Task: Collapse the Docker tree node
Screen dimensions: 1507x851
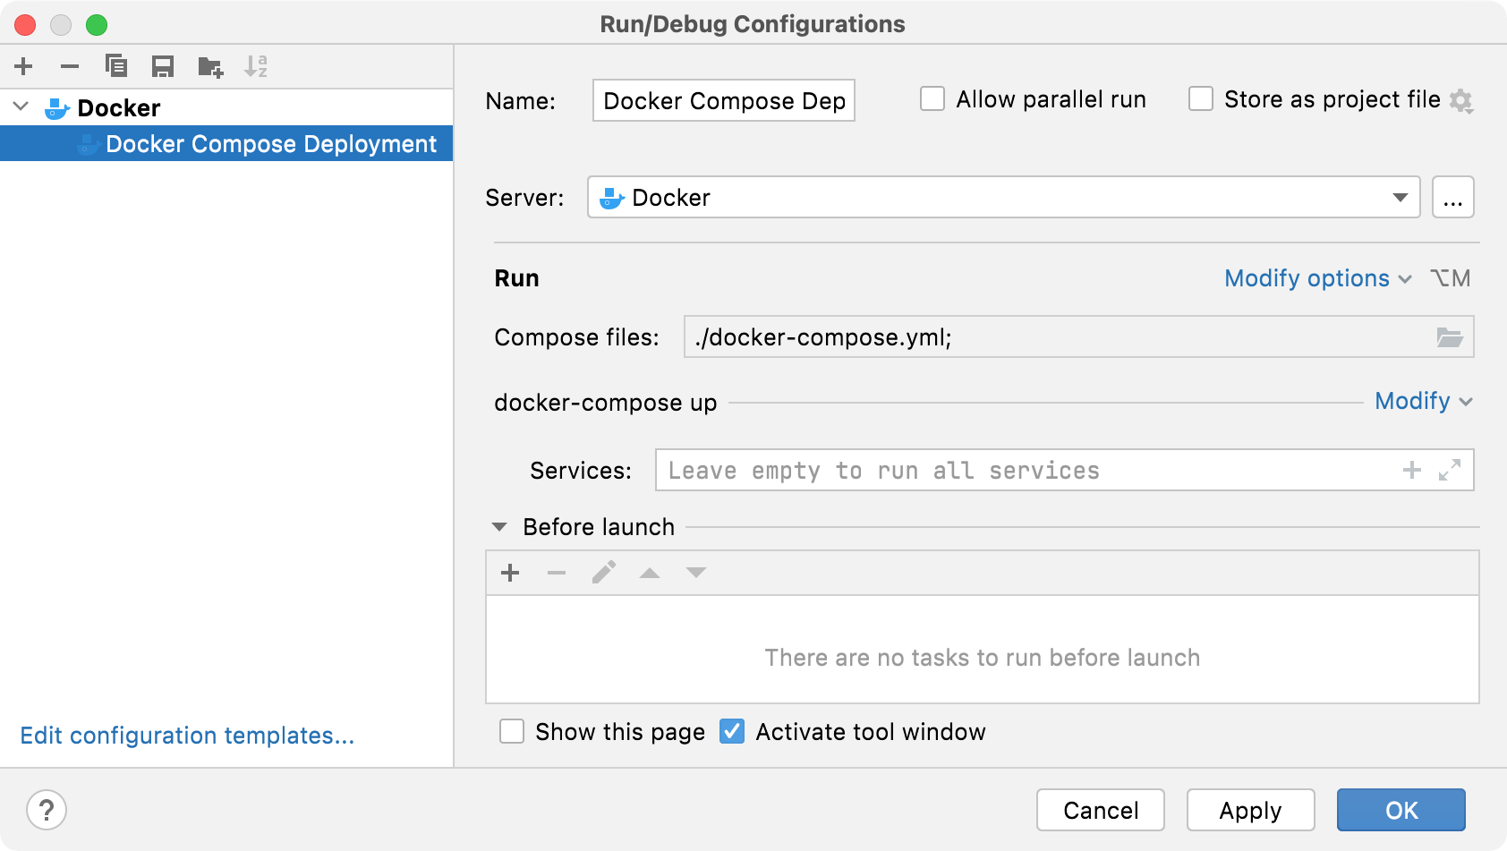Action: 21,106
